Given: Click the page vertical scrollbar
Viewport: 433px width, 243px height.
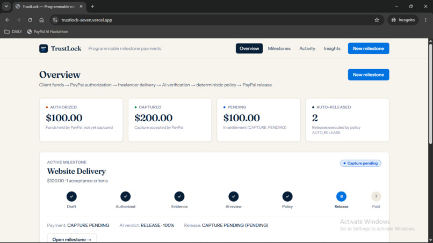Looking at the screenshot, I should point(430,94).
